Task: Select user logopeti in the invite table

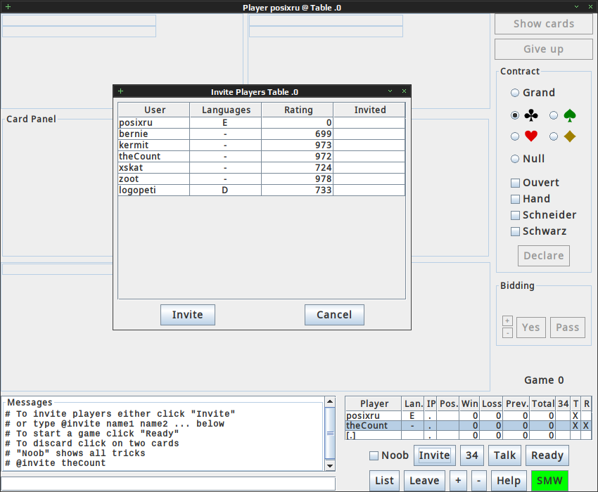Action: 262,190
